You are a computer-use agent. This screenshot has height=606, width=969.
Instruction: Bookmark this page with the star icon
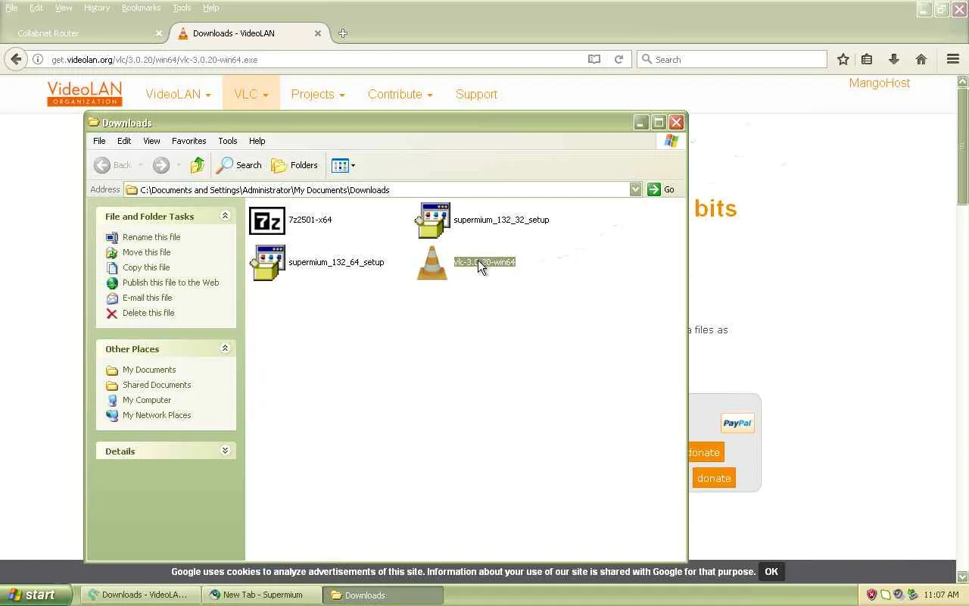coord(843,59)
